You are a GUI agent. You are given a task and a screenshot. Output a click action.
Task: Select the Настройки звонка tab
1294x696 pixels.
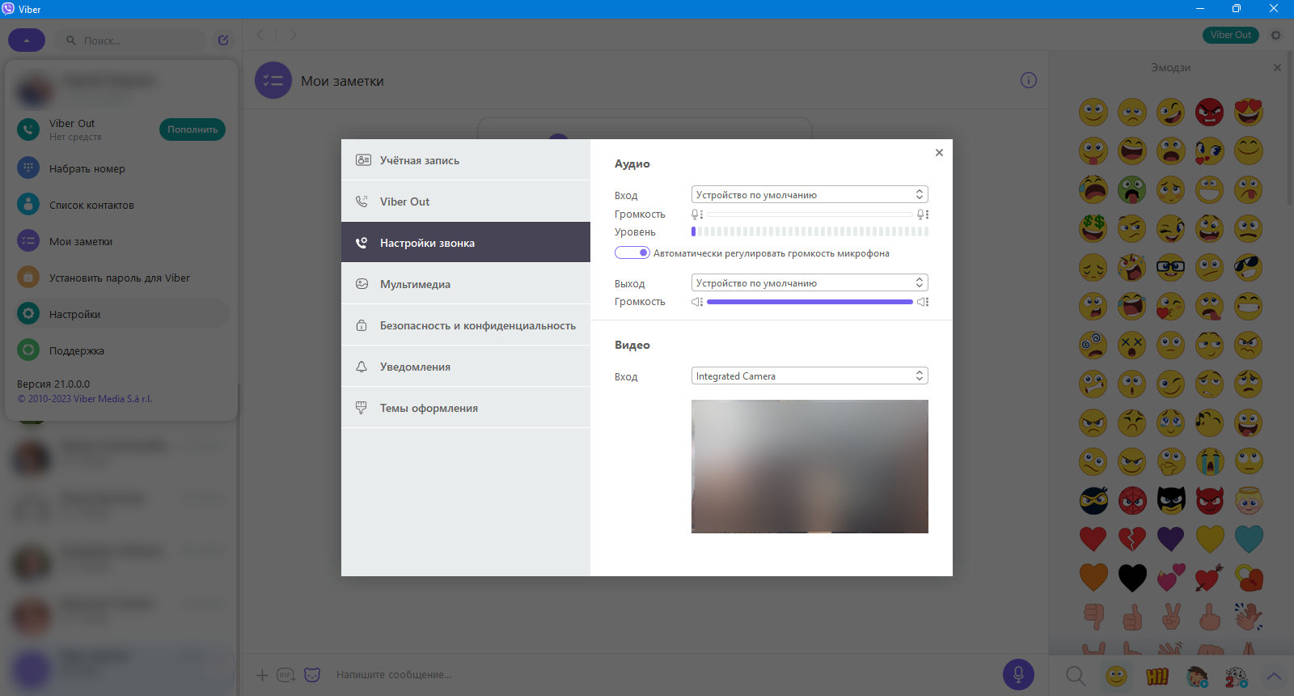[466, 243]
